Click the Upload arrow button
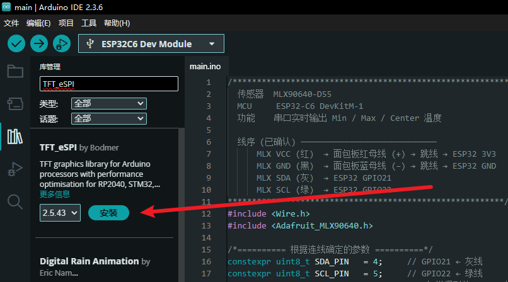 coord(39,43)
